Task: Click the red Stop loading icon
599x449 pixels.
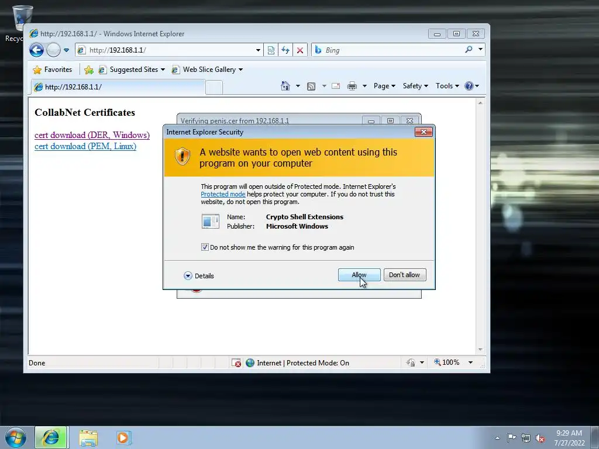Action: pyautogui.click(x=300, y=50)
